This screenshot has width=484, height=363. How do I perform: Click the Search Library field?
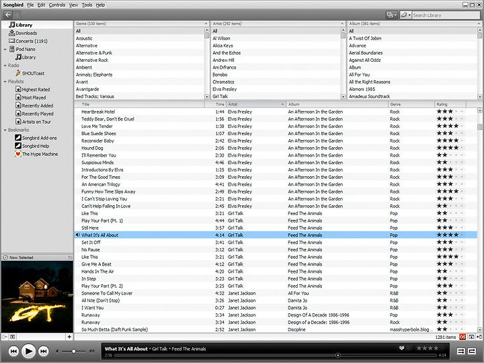click(x=446, y=15)
